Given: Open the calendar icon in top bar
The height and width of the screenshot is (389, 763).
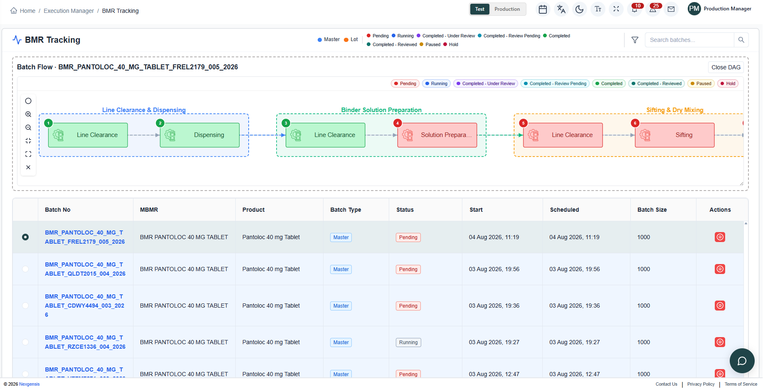Looking at the screenshot, I should (543, 9).
